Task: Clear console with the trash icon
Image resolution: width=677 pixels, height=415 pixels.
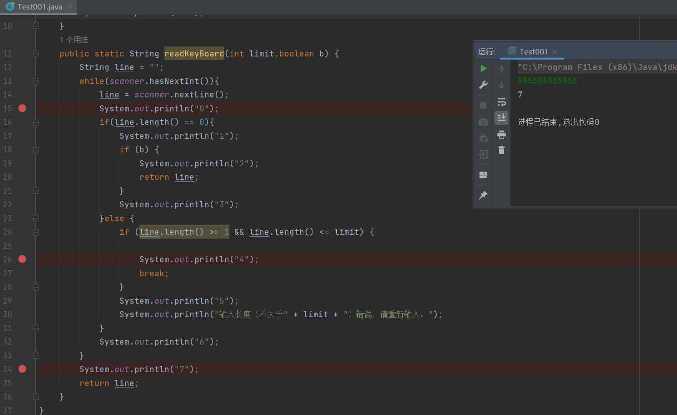Action: (502, 150)
